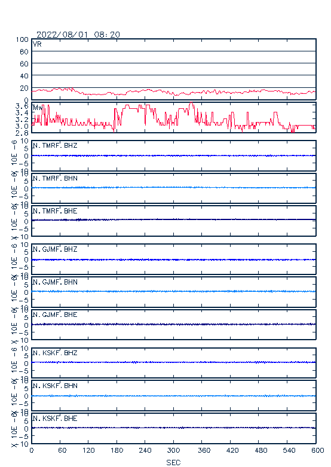Click the N.GJMF.BHE trace label

[x=55, y=315]
